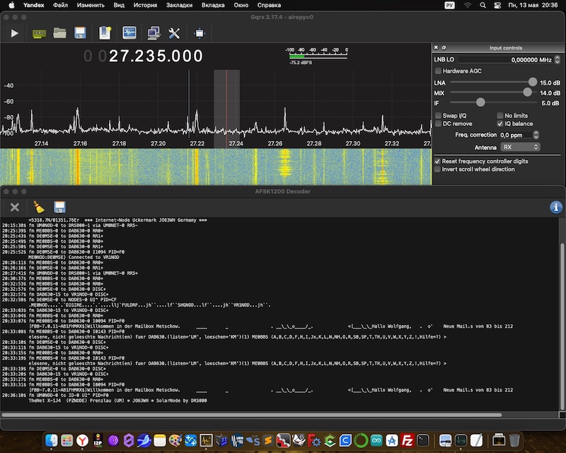Screen dimensions: 566x453
Task: Click the Freq. correction ppm stepper
Action: coord(535,134)
